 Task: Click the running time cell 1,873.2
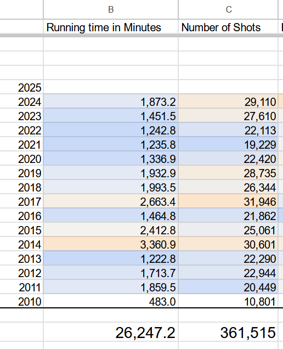coord(111,102)
